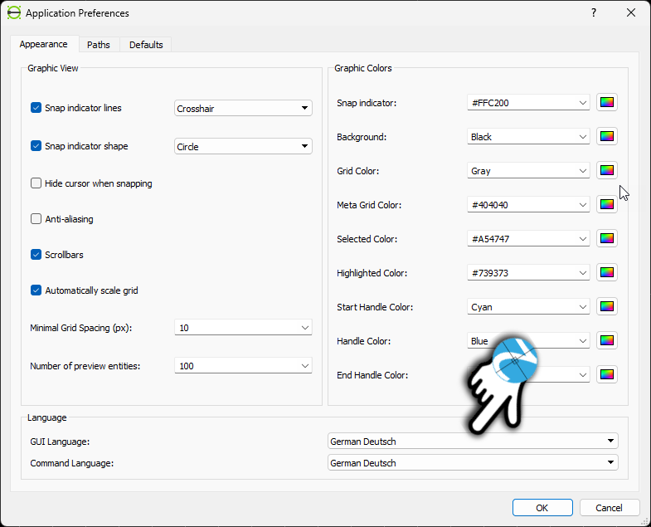Switch to the Paths tab
This screenshot has width=651, height=527.
click(x=99, y=45)
